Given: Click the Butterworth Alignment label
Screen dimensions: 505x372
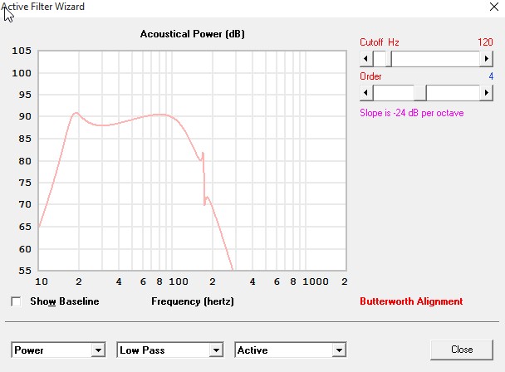Looking at the screenshot, I should coord(411,301).
